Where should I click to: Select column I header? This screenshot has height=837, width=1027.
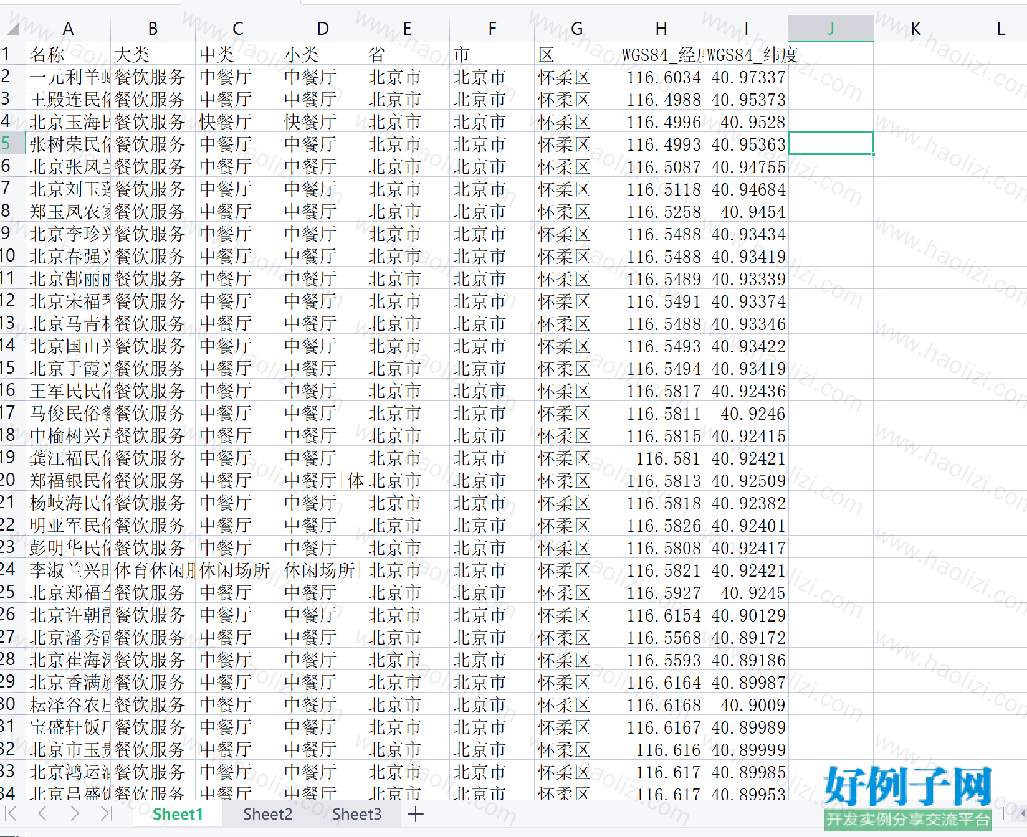tap(746, 29)
